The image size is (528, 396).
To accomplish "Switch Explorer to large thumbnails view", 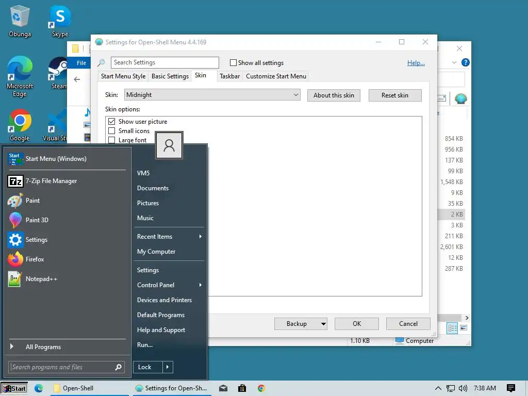I will (464, 327).
